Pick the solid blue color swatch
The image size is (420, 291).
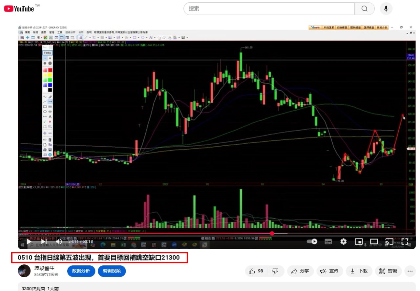pos(50,85)
